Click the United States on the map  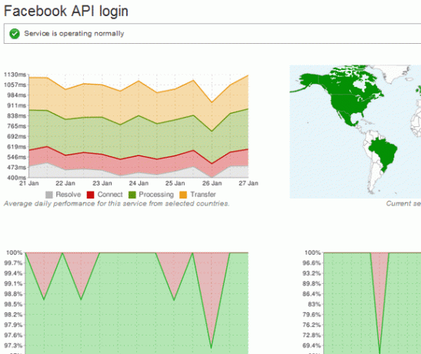point(348,103)
